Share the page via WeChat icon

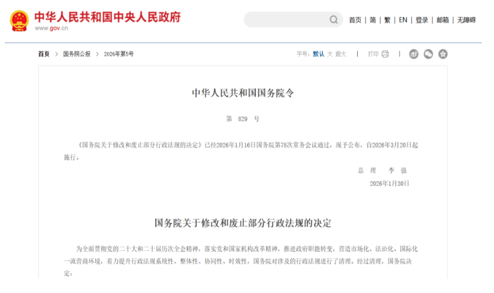[428, 54]
